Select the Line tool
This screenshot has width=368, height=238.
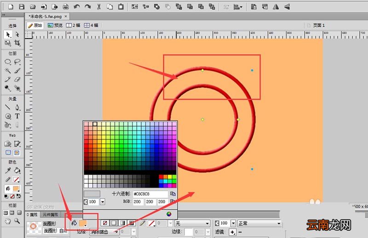click(x=8, y=108)
